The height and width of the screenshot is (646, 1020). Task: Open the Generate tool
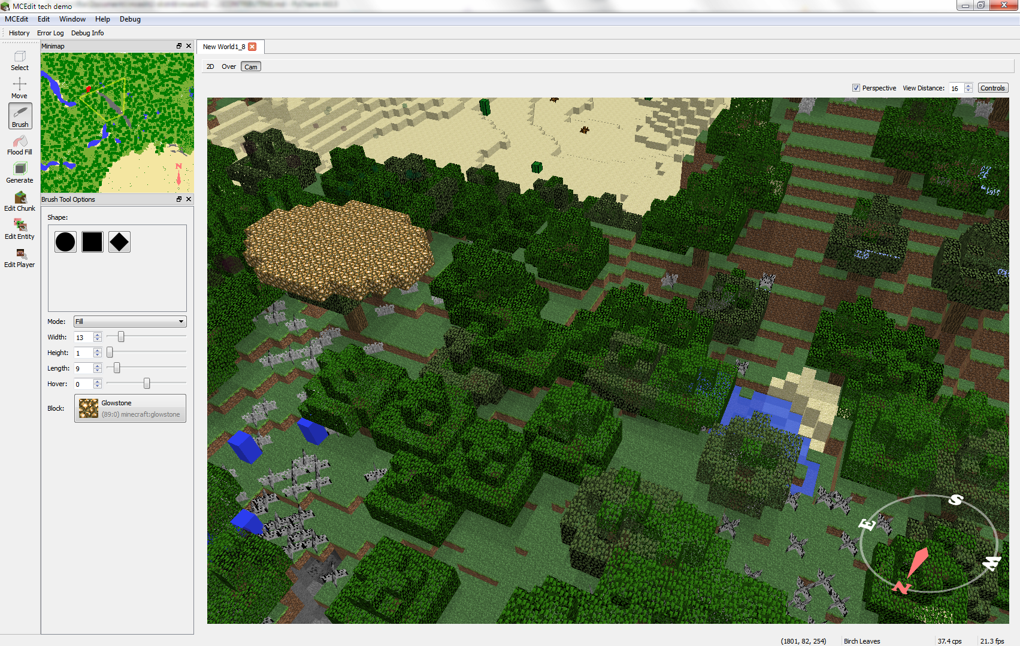[20, 173]
